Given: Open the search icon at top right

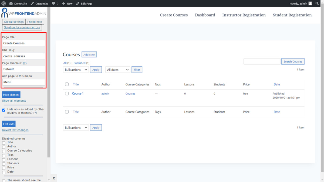Looking at the screenshot, I should (317, 4).
